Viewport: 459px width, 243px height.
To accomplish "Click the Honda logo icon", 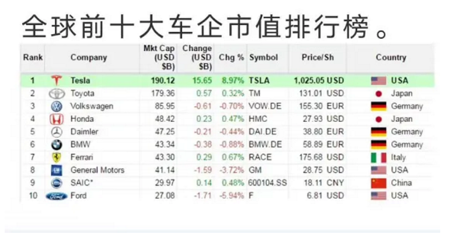I will point(56,119).
